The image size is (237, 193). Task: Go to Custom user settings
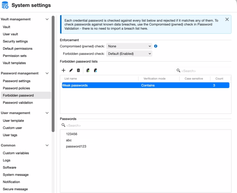tap(12, 128)
